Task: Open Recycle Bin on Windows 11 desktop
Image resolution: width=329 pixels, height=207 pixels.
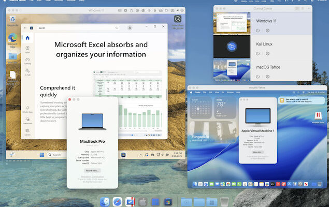Action: coord(13,21)
